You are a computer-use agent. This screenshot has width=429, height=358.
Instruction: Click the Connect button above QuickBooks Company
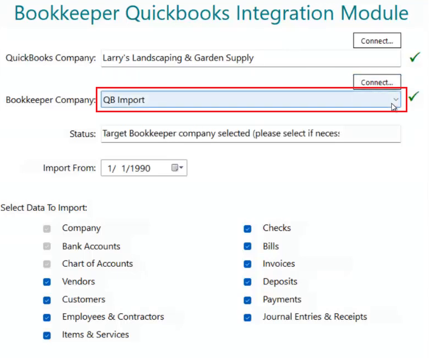coord(377,40)
